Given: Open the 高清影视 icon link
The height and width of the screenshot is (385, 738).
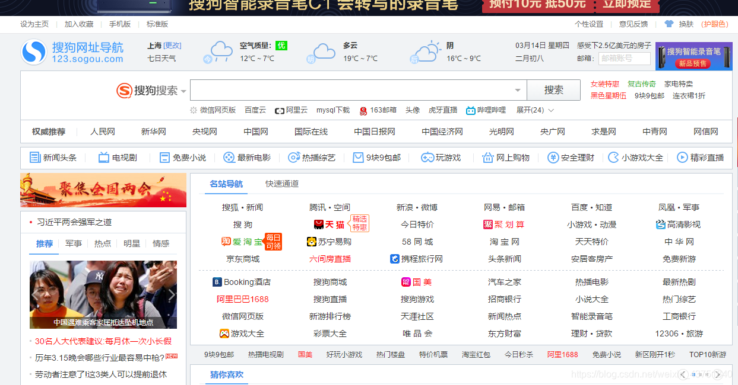Looking at the screenshot, I should pyautogui.click(x=678, y=224).
